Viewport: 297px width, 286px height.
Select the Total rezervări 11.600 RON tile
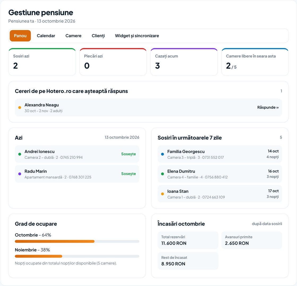188,240
